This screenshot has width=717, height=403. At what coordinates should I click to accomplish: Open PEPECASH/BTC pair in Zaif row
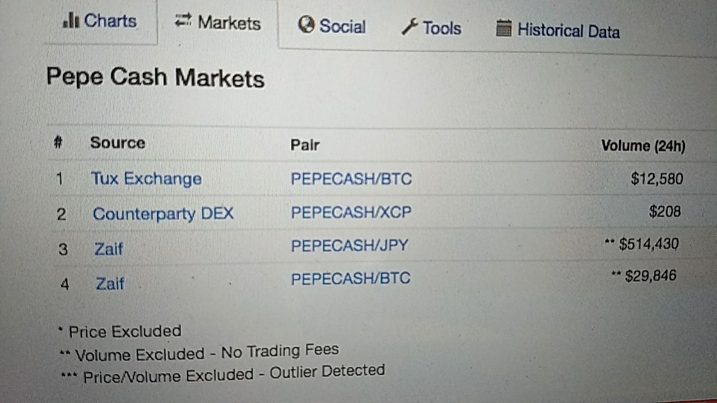tap(351, 278)
